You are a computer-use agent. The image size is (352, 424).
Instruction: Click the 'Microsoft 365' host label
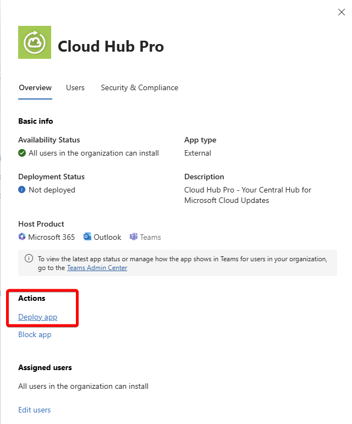tap(51, 237)
